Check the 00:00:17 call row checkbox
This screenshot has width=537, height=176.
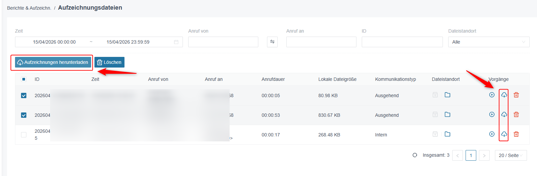pyautogui.click(x=24, y=135)
